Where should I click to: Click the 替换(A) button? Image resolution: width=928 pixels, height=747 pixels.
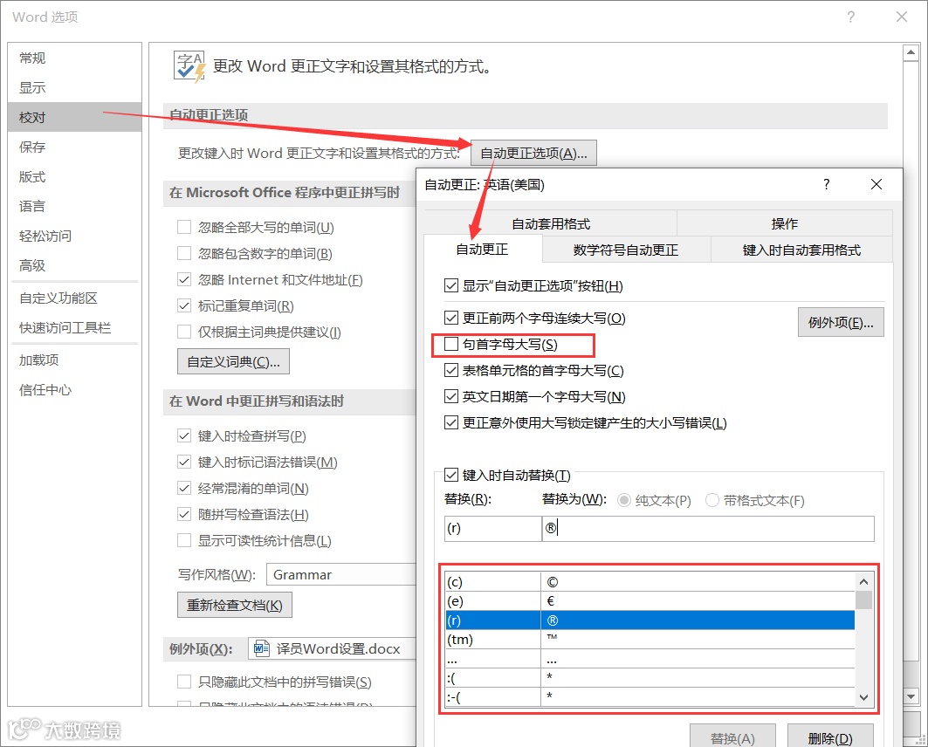pos(732,737)
